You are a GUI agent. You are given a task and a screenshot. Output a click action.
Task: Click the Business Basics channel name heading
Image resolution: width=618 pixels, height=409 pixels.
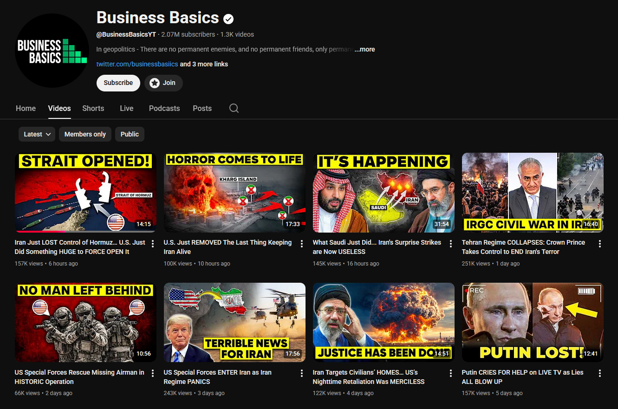click(158, 18)
